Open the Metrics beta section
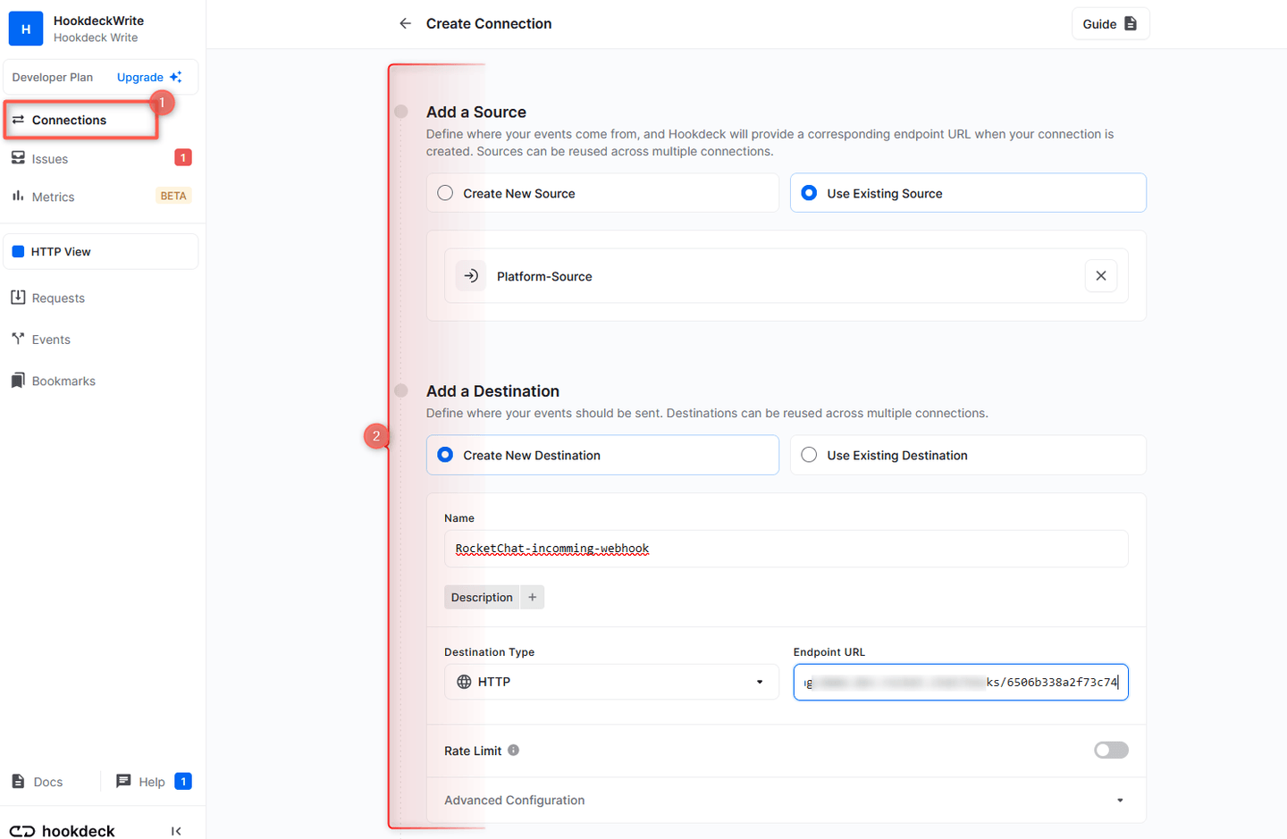The height and width of the screenshot is (839, 1287). 21,196
